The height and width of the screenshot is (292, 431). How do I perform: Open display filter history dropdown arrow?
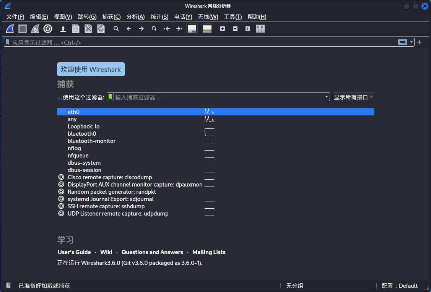(x=411, y=42)
